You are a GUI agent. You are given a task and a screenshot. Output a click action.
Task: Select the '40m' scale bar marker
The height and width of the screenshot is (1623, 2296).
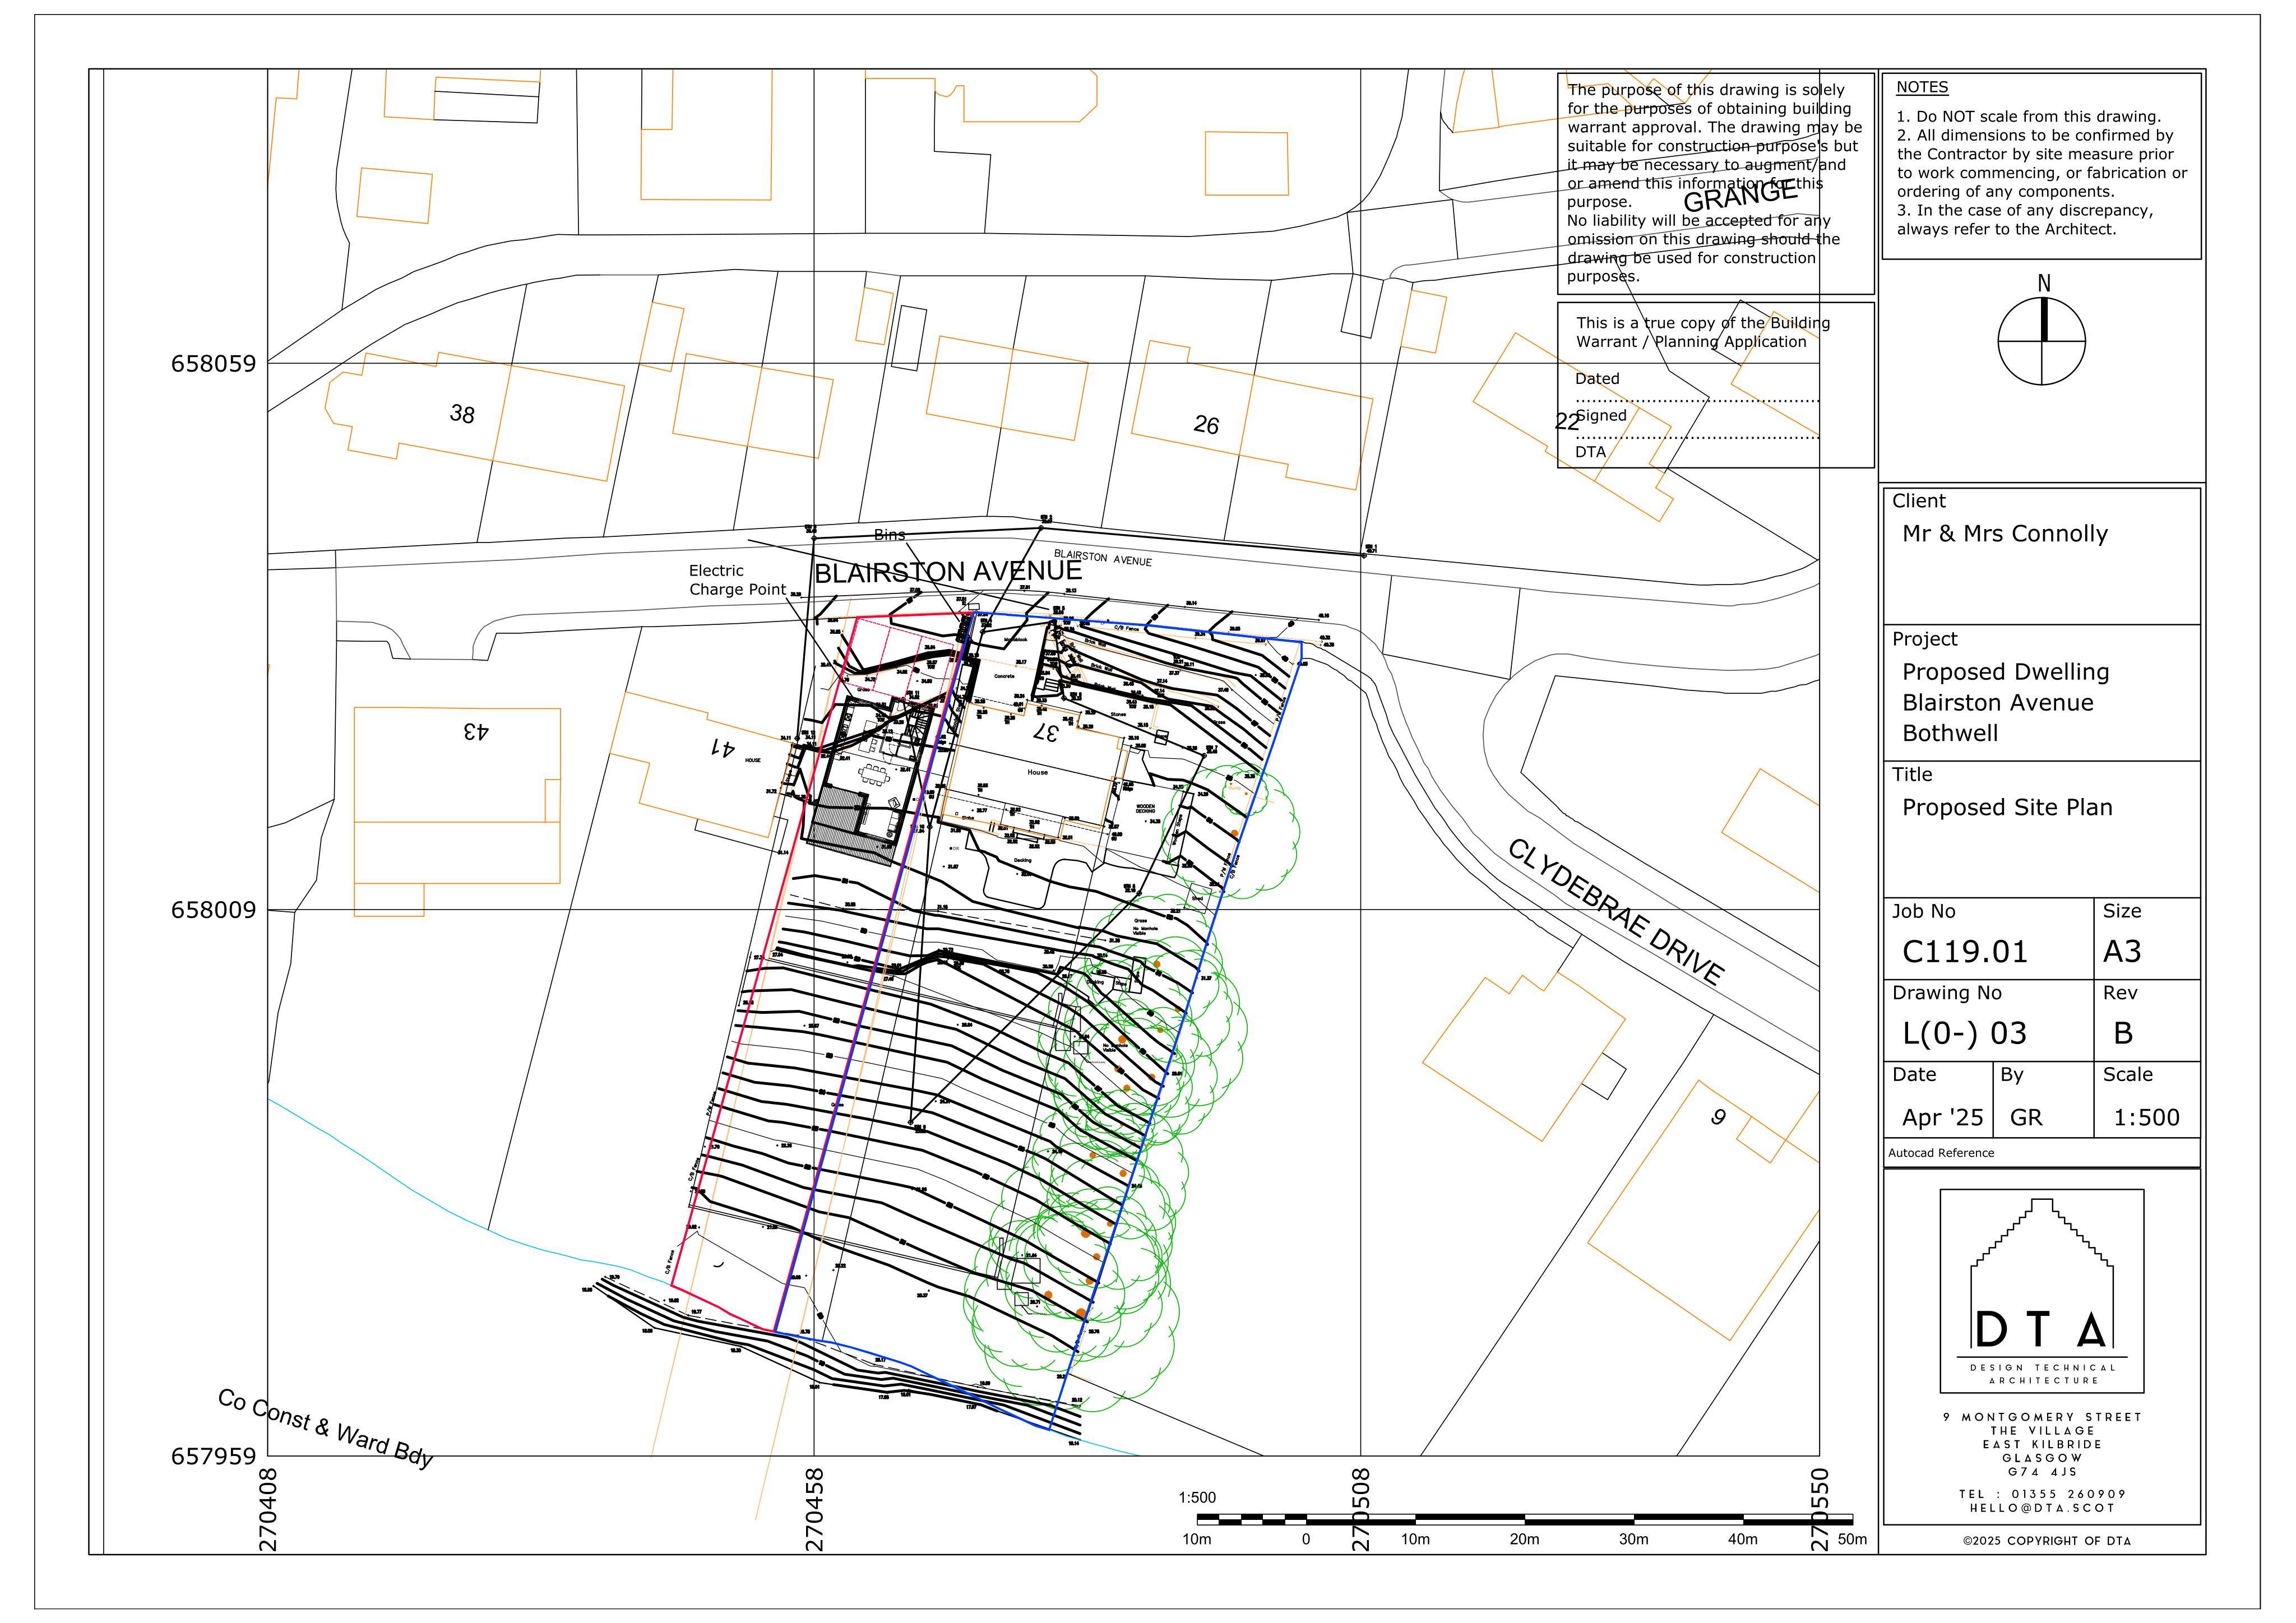(x=1742, y=1539)
